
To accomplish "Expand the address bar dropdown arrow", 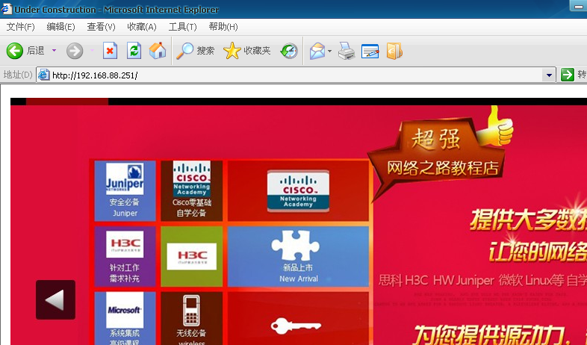I will (549, 75).
